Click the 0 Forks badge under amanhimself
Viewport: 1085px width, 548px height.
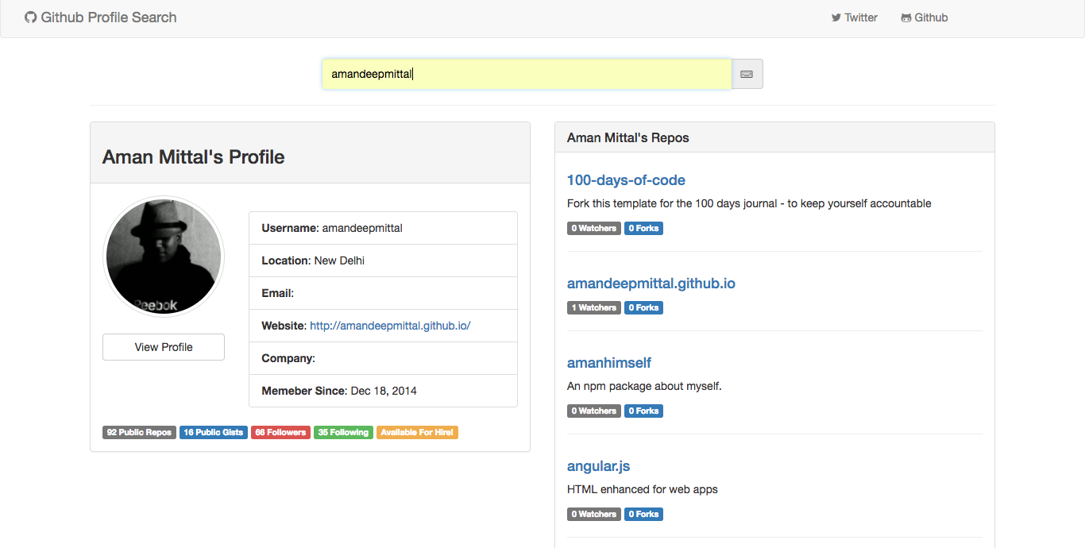coord(643,411)
